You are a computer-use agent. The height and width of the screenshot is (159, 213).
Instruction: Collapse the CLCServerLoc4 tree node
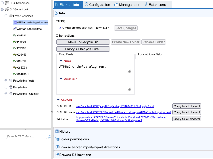coord(2,9)
